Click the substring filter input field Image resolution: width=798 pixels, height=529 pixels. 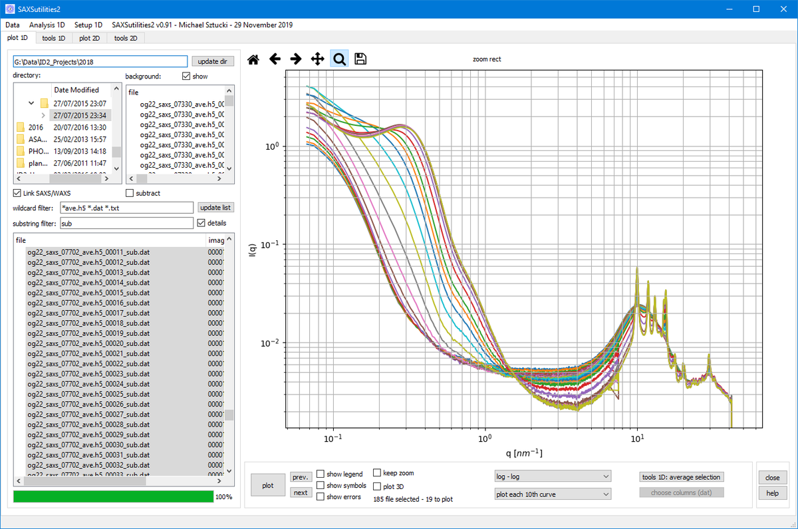click(126, 224)
